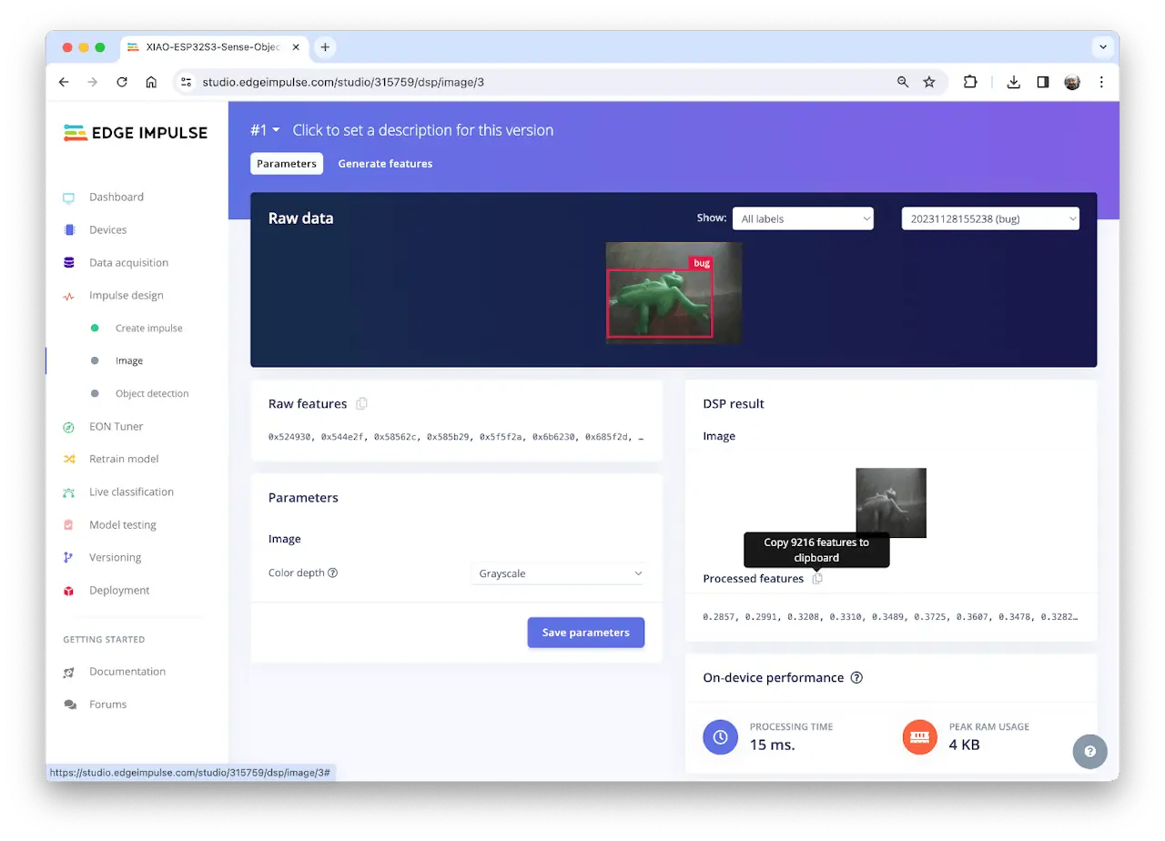Copy processed features to clipboard icon
The height and width of the screenshot is (841, 1165).
coord(817,579)
